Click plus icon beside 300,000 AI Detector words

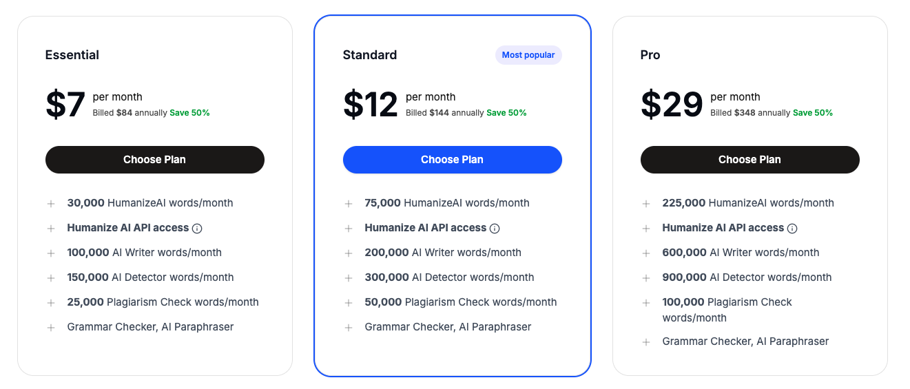click(x=349, y=278)
